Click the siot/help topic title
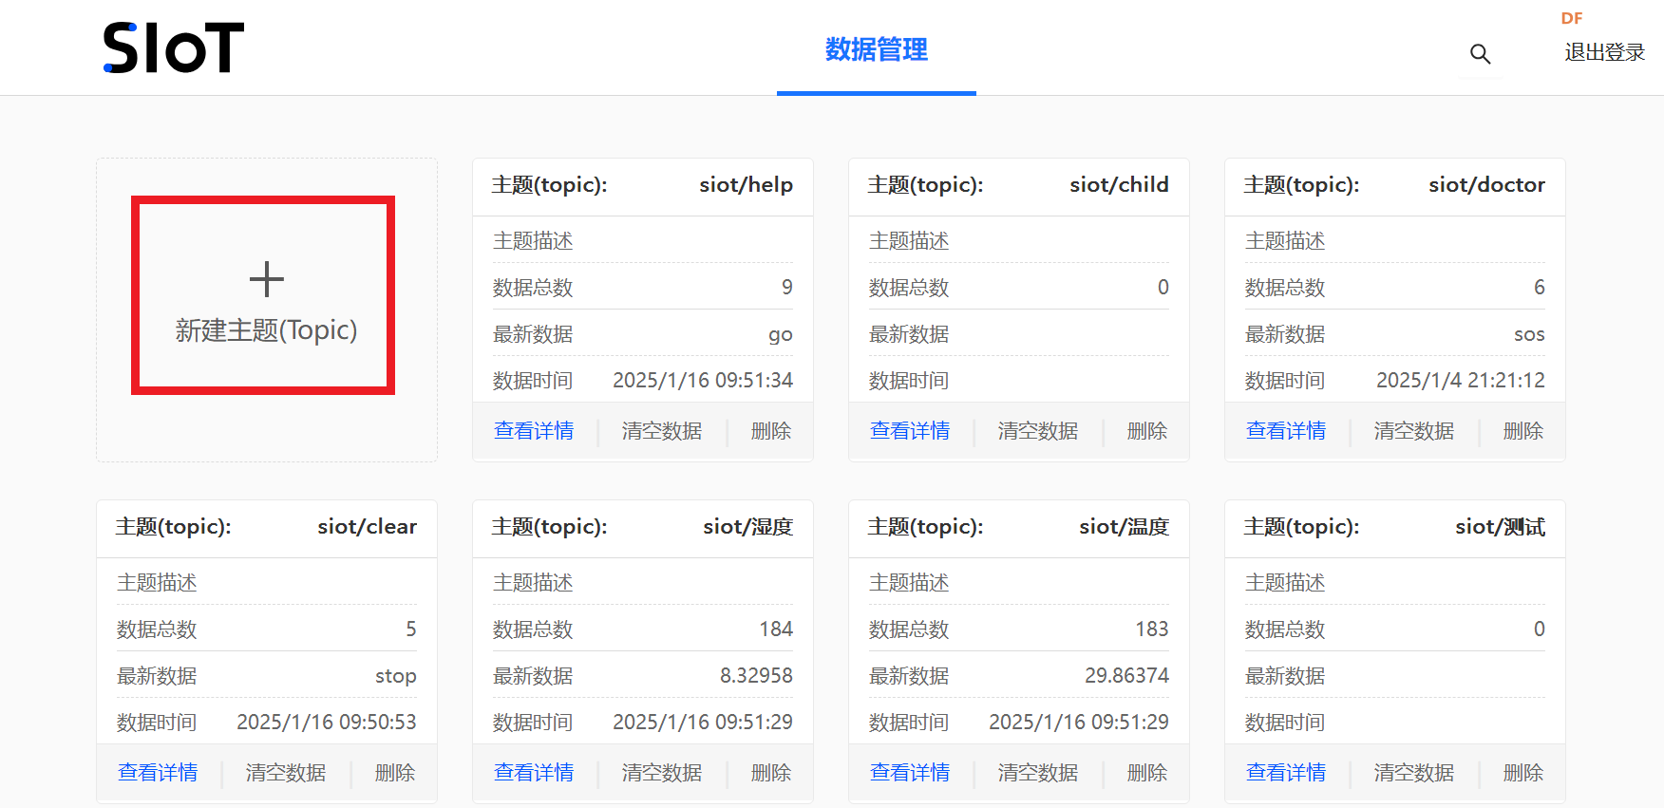The width and height of the screenshot is (1664, 808). point(747,185)
